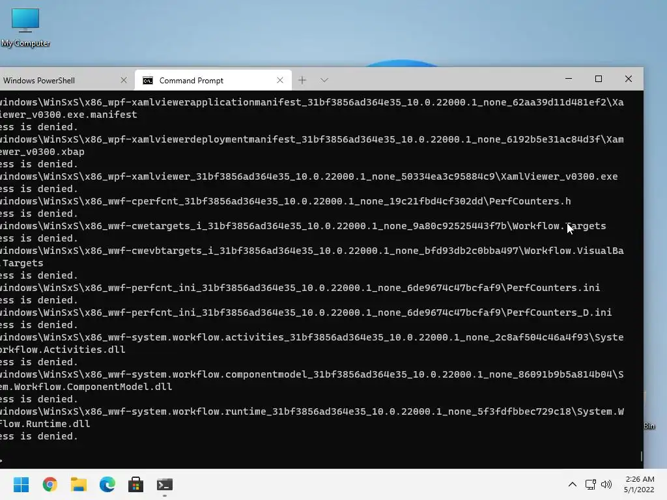
Task: Show hidden system tray icons
Action: point(573,484)
